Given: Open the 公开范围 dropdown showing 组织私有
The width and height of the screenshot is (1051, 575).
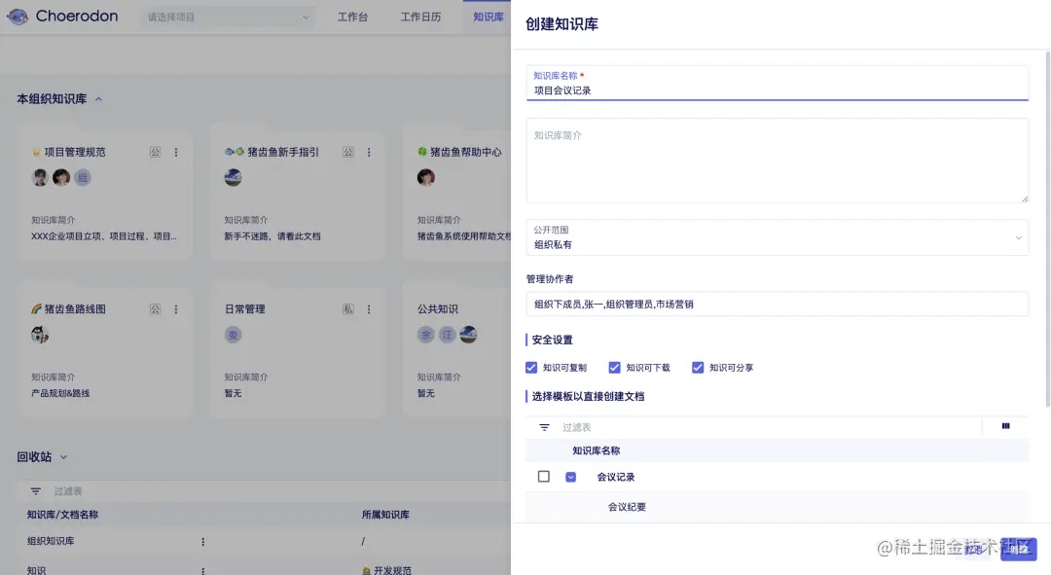Looking at the screenshot, I should (774, 237).
